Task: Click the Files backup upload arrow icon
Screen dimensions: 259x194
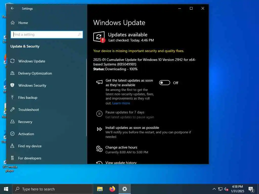Action: [x=12, y=97]
